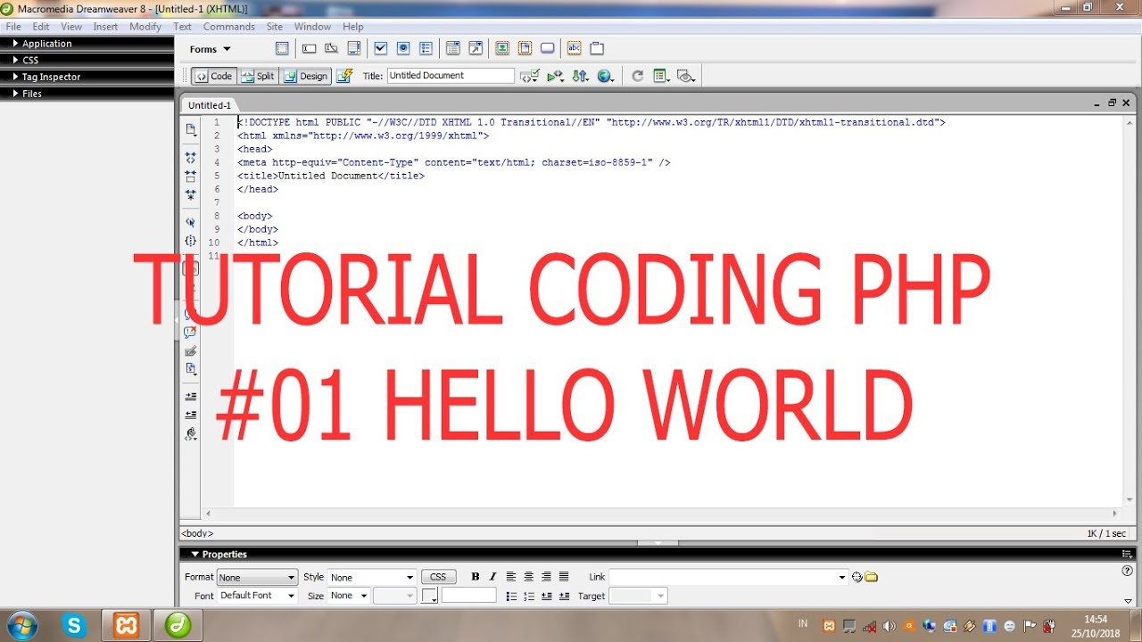Open the Style dropdown in Properties
Screen dimensions: 1142x642
tap(372, 577)
